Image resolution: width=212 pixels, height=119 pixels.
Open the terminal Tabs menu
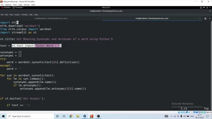[x=31, y=15]
